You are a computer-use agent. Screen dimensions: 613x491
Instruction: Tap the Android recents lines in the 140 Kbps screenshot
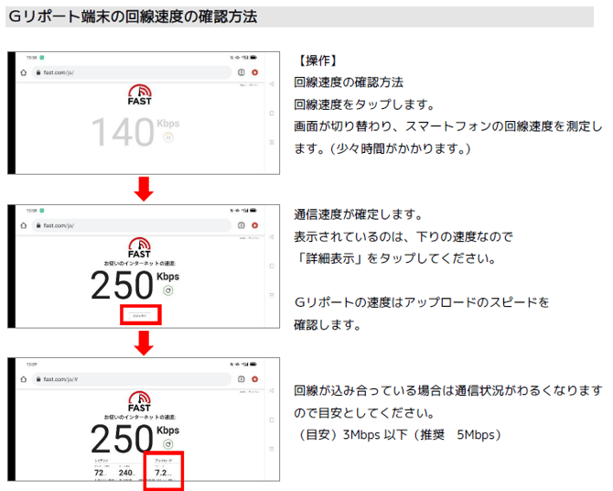pos(272,143)
